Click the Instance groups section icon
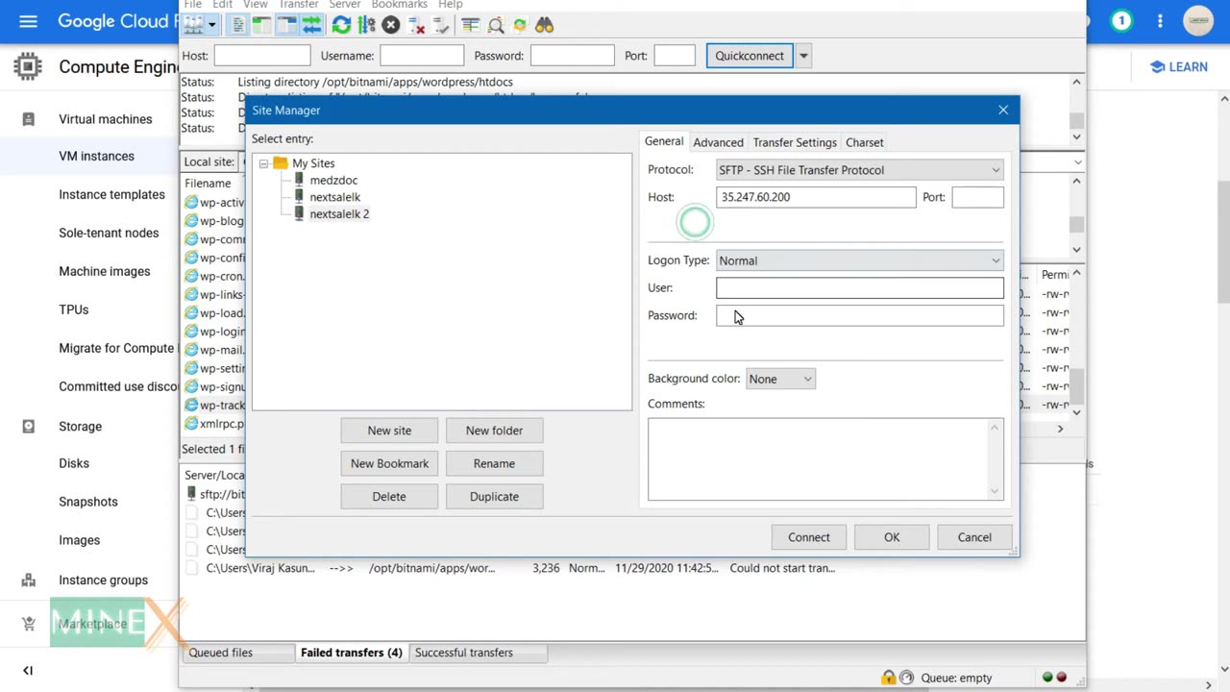1230x692 pixels. pos(28,580)
